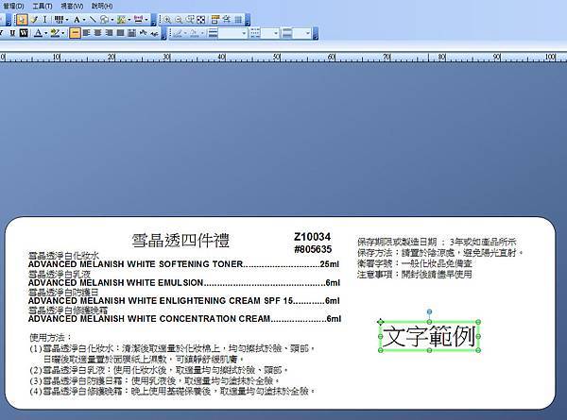Click the 保存期限或製造日期 text line
Screen dimensions: 567x420
(437, 242)
